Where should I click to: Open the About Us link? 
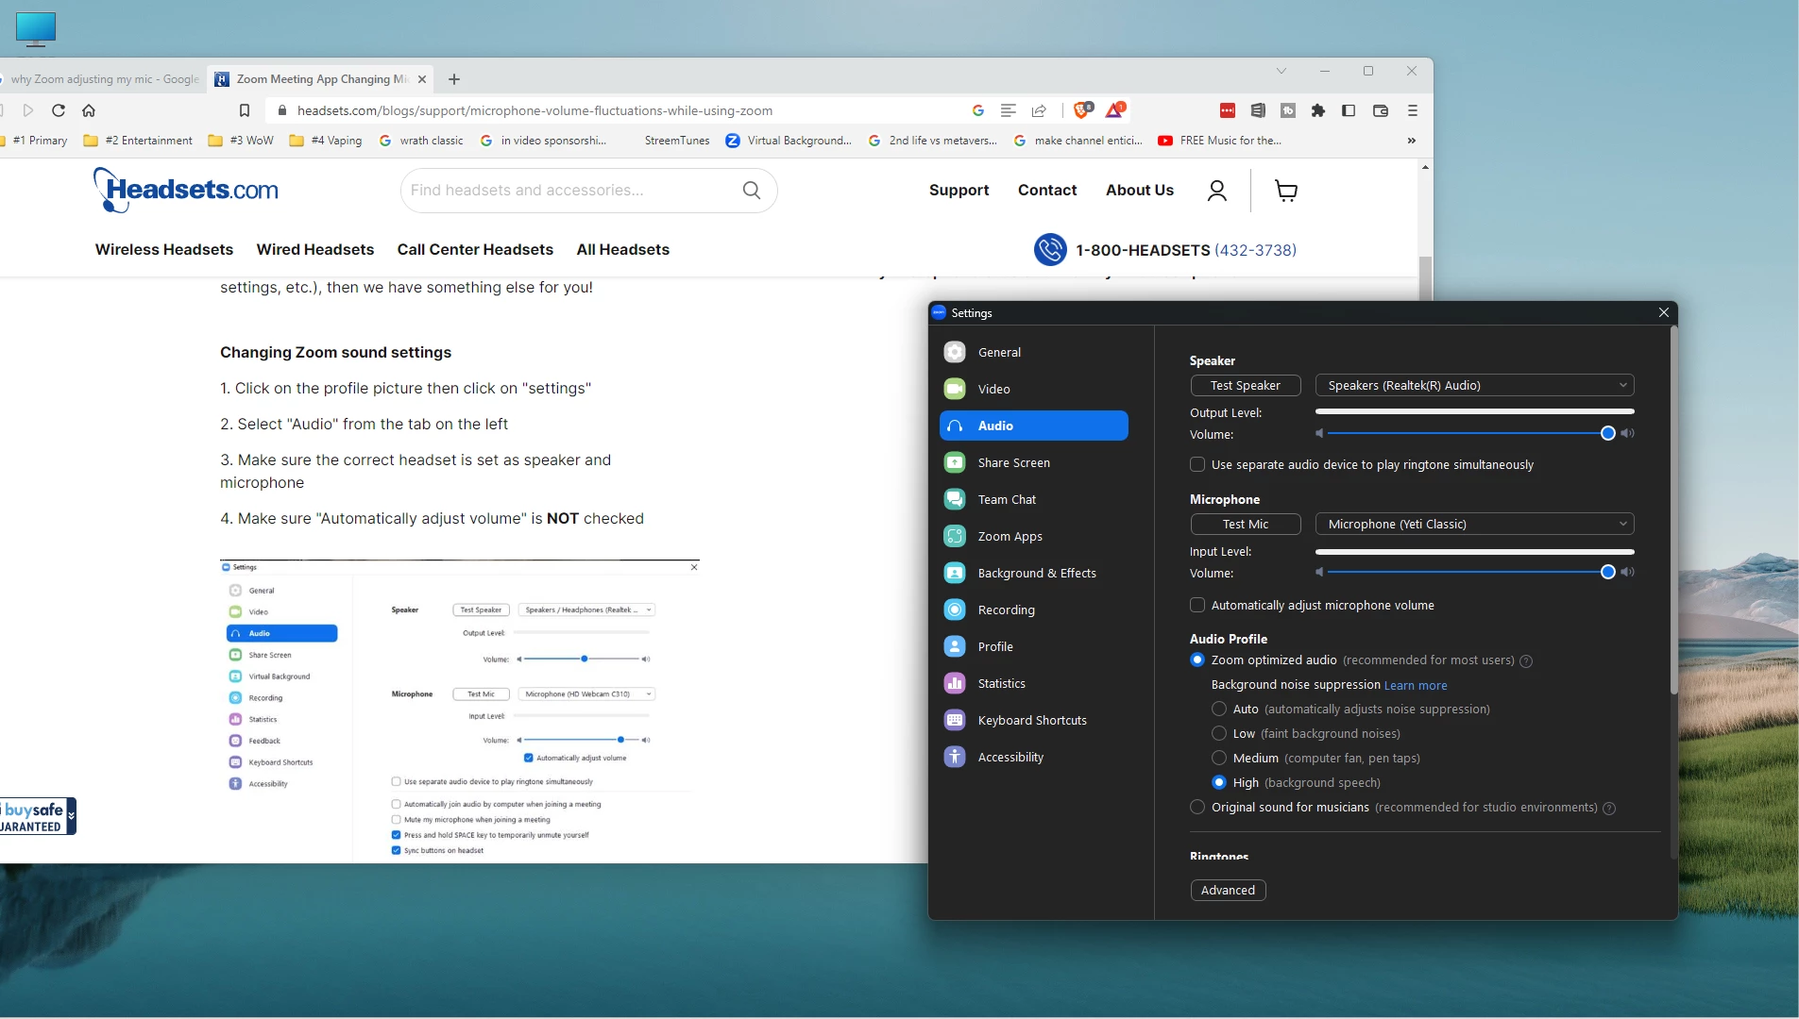[1140, 190]
